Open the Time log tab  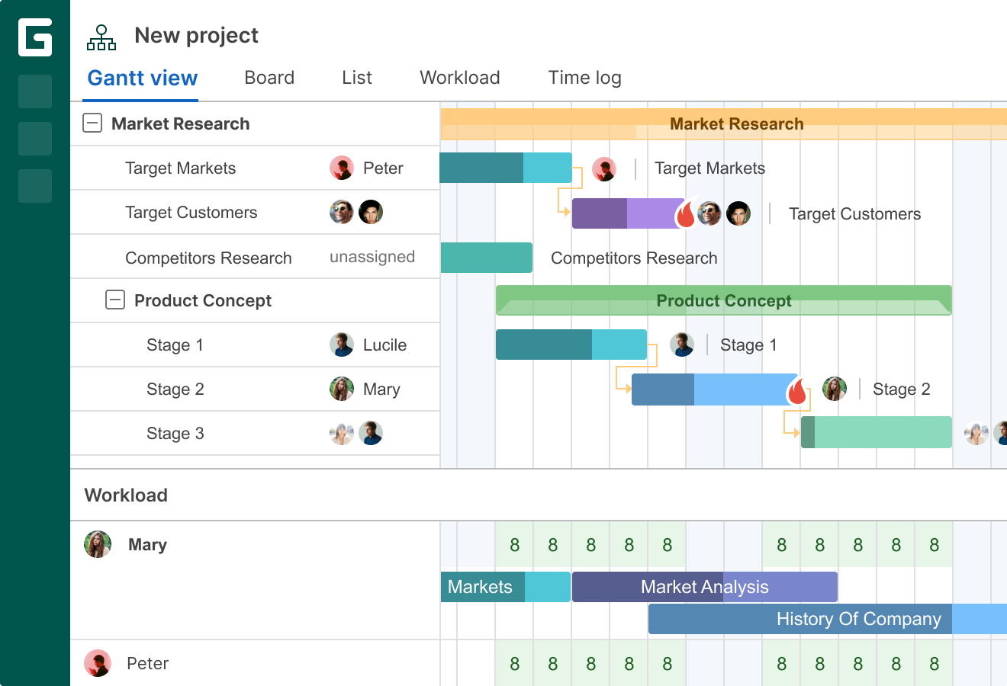[x=584, y=77]
